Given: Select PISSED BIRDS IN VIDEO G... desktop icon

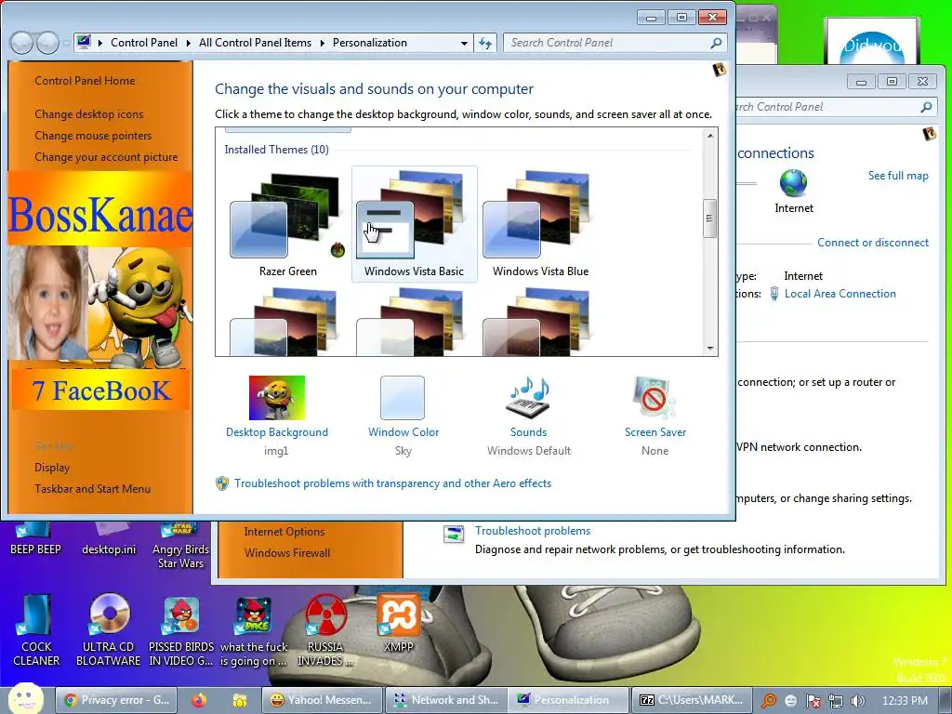Looking at the screenshot, I should [181, 630].
